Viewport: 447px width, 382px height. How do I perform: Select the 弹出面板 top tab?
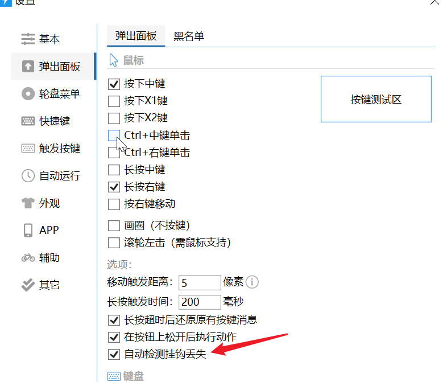pos(136,36)
